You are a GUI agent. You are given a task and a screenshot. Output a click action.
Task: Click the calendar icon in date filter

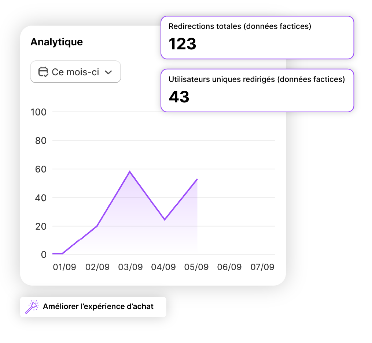click(44, 72)
